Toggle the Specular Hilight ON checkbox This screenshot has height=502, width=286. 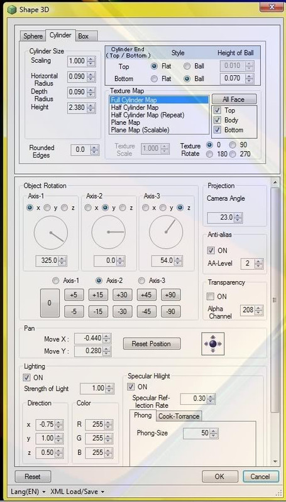(131, 387)
